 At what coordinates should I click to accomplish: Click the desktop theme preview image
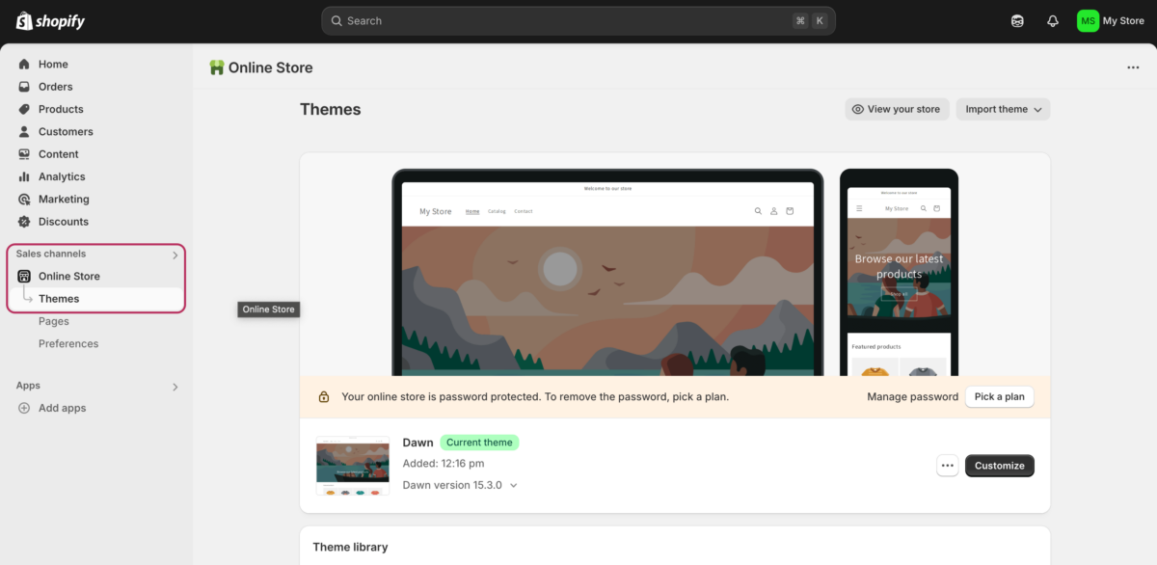[x=607, y=273]
